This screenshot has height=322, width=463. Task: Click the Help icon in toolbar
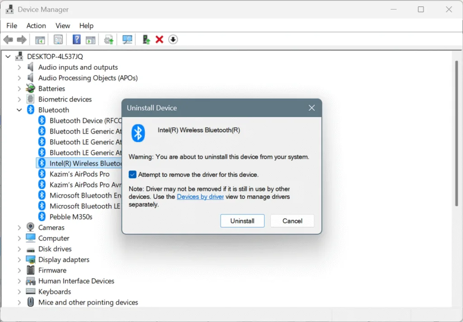(x=76, y=39)
